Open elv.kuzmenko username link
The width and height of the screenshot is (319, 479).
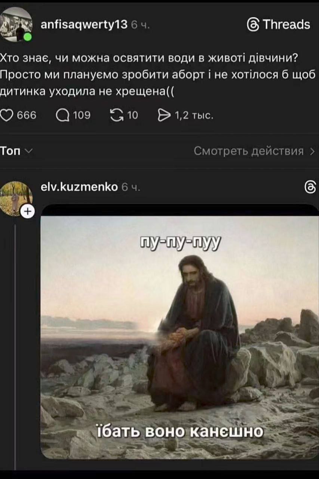(x=79, y=187)
